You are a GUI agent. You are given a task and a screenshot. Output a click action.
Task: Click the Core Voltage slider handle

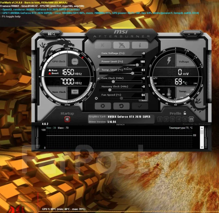[x=99, y=57]
